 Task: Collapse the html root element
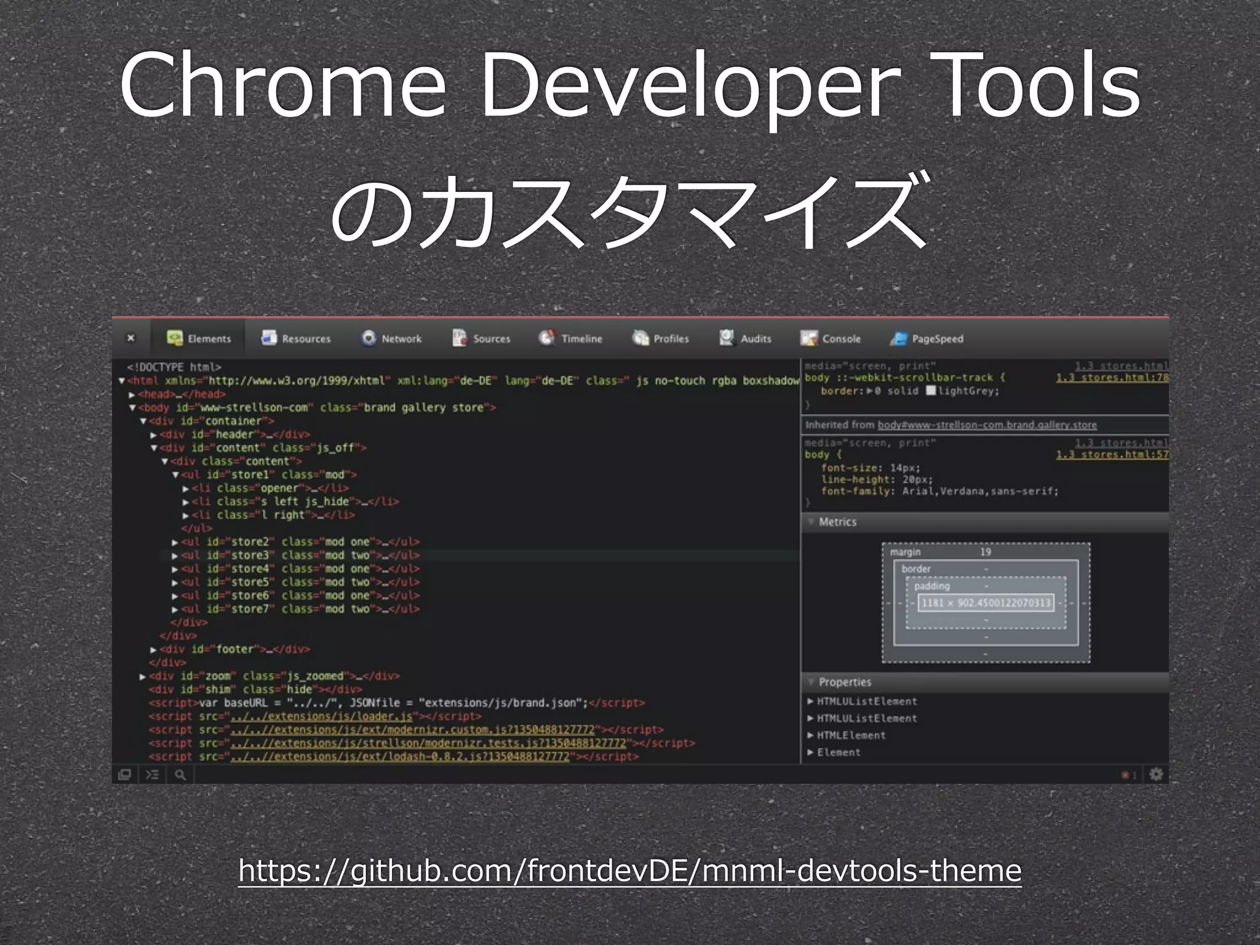(x=122, y=381)
